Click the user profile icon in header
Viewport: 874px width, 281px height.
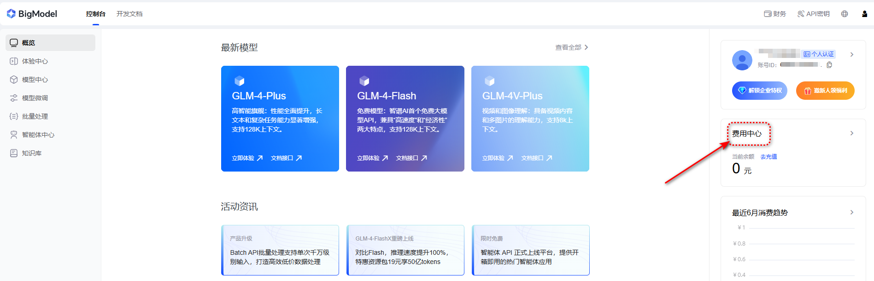click(x=864, y=14)
